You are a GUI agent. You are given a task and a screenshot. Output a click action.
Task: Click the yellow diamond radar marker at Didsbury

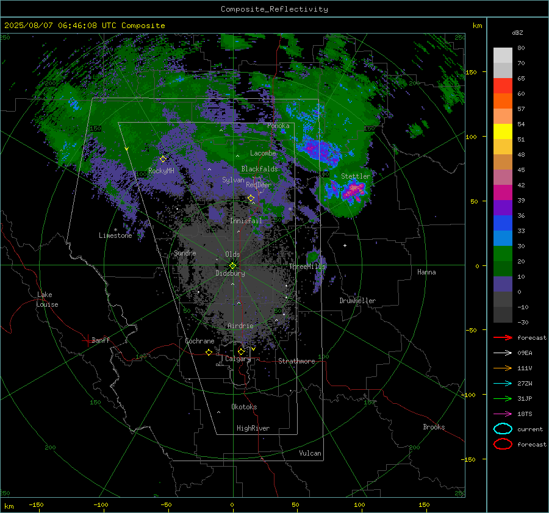pyautogui.click(x=232, y=265)
